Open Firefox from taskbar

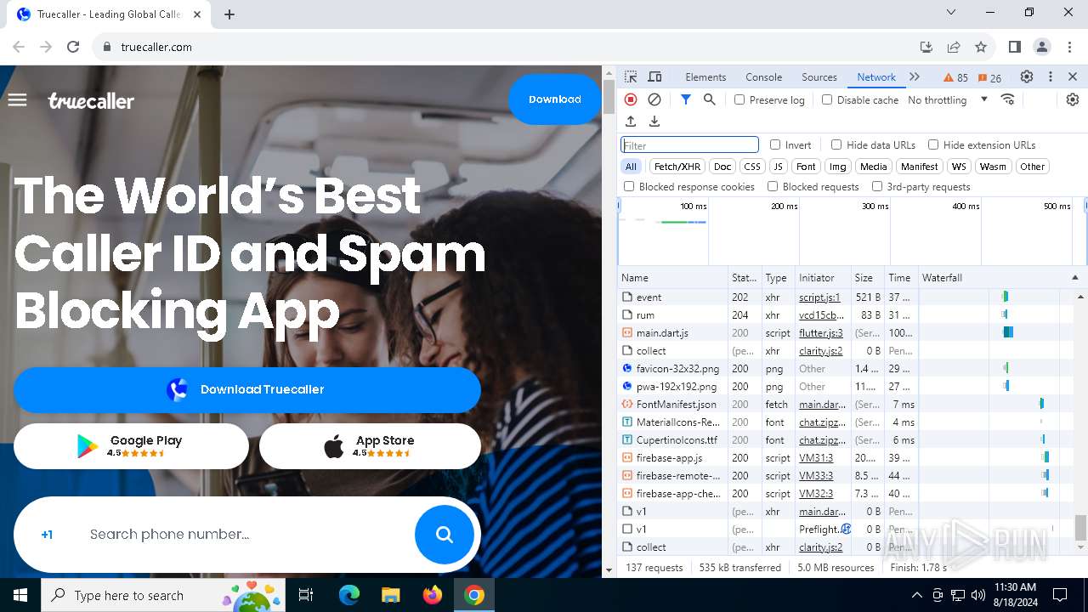[432, 595]
